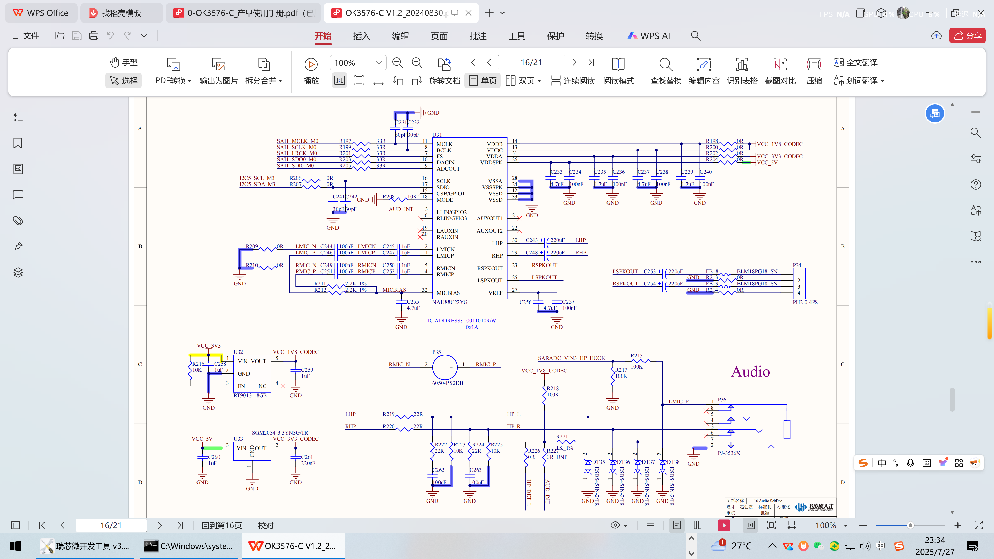Go to next page in ribbon
The height and width of the screenshot is (559, 994).
click(574, 62)
